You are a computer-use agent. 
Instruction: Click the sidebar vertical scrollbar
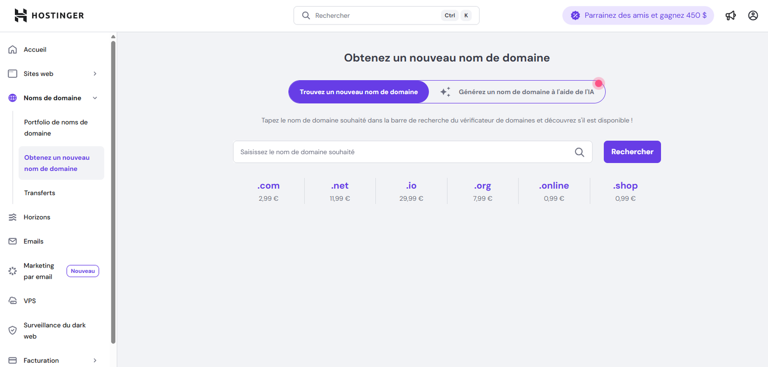point(113,192)
